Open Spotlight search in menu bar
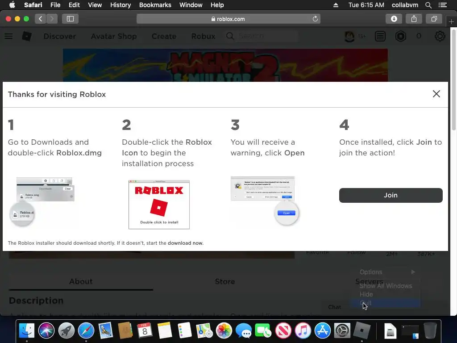 tap(428, 5)
